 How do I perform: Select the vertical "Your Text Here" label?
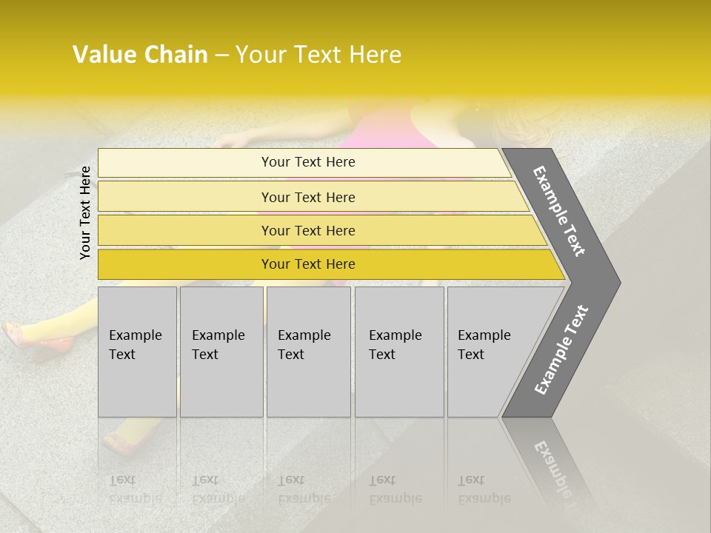coord(85,212)
